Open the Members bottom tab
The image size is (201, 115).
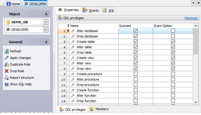pos(99,109)
